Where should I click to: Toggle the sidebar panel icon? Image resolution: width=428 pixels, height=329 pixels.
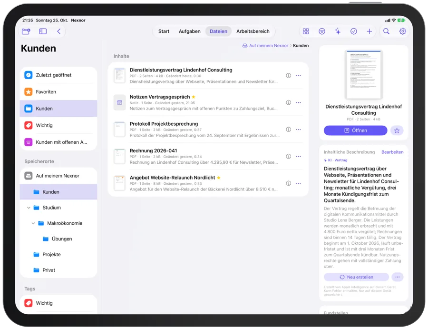(43, 31)
